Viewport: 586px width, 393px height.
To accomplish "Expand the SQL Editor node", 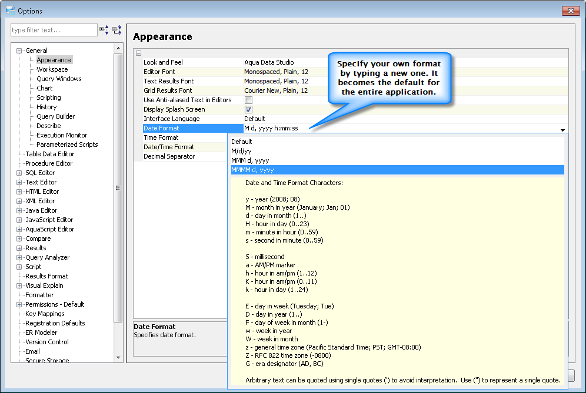I will click(x=19, y=173).
